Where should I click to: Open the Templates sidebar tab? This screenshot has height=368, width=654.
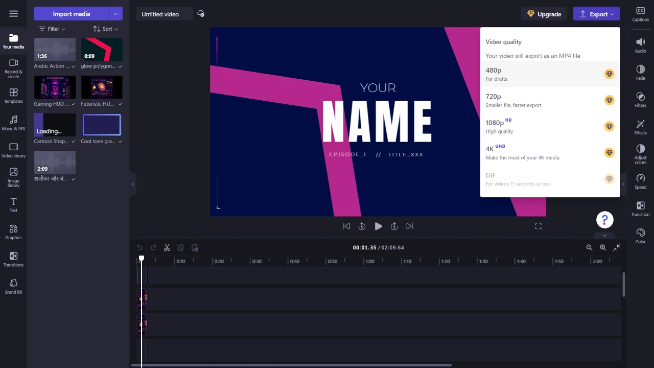(13, 96)
